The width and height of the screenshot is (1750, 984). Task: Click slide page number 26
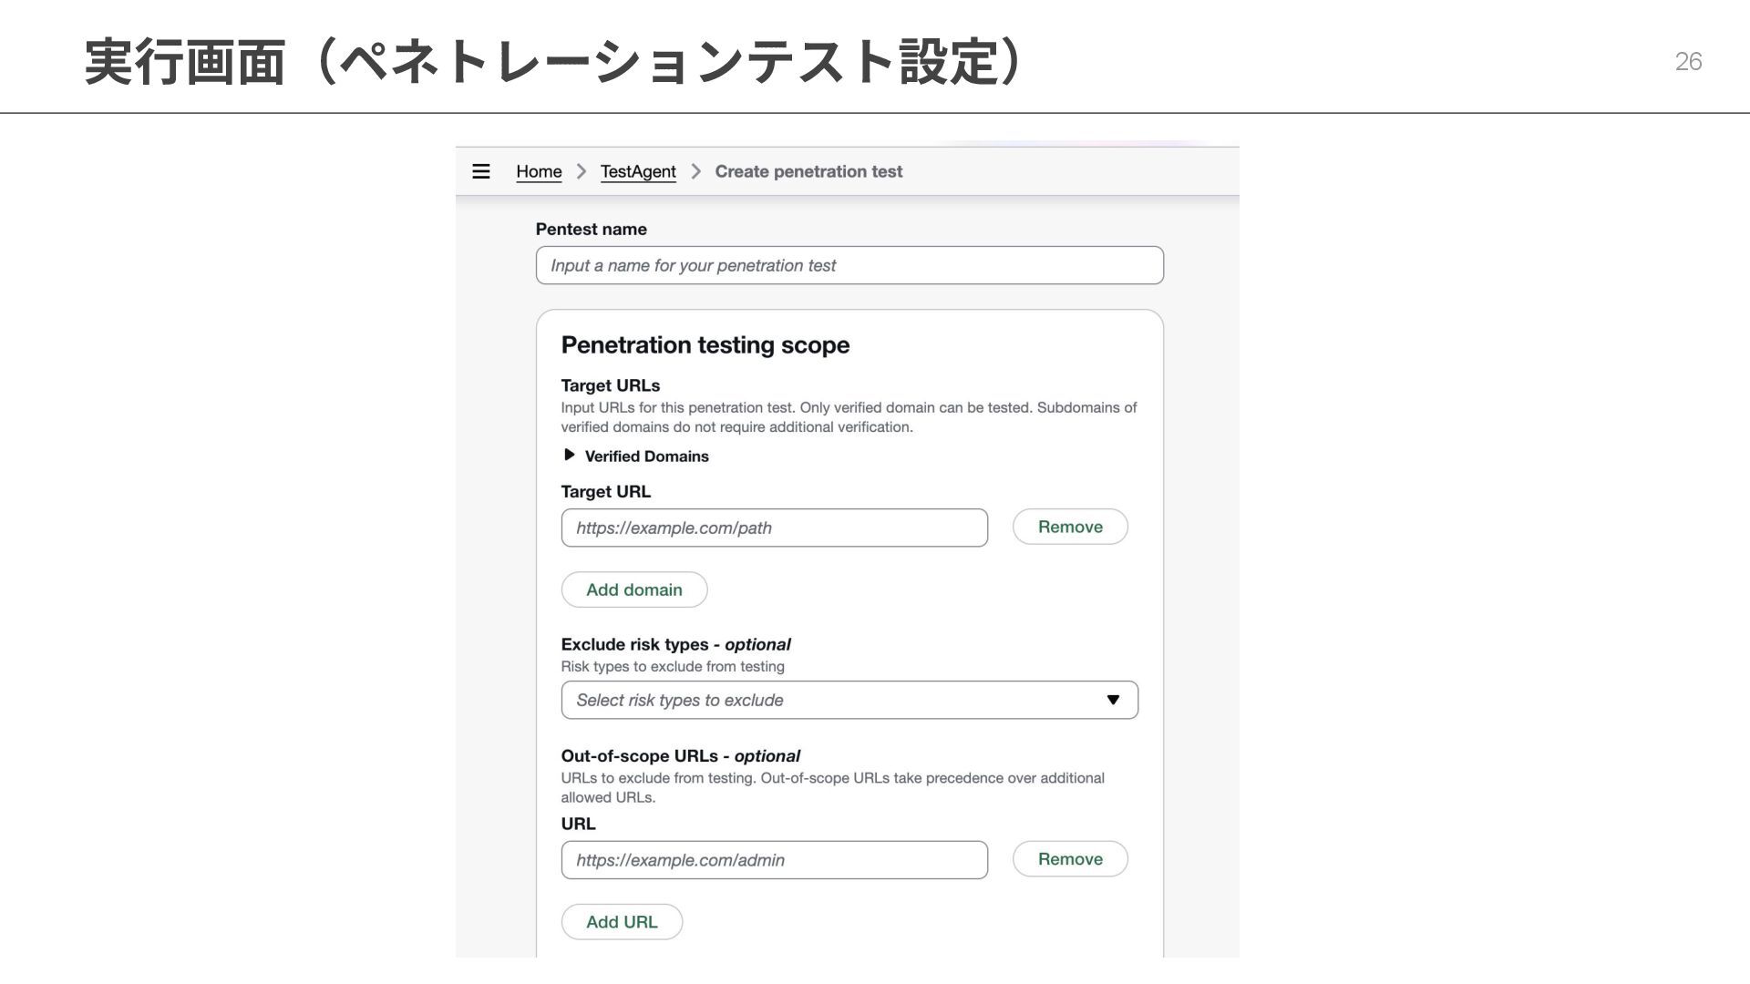tap(1688, 61)
